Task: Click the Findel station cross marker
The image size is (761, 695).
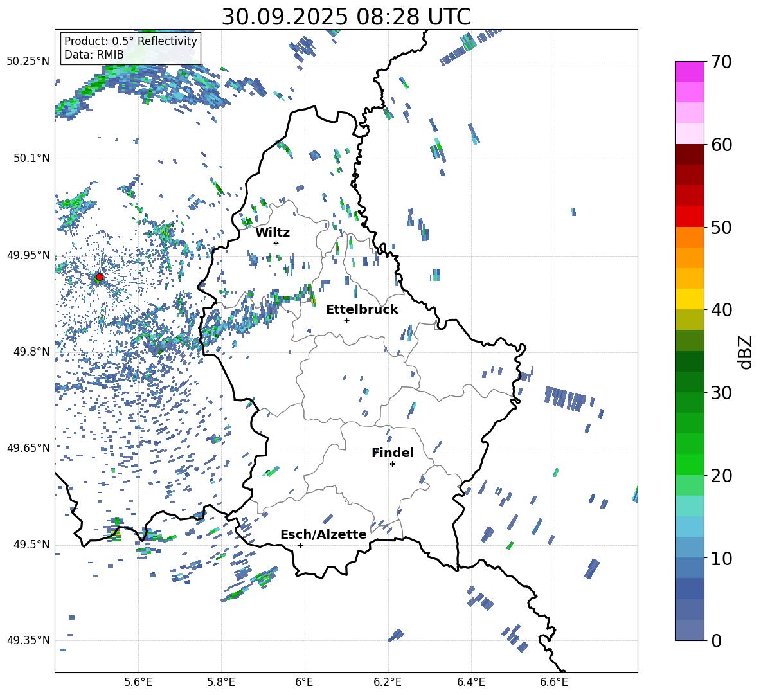Action: (x=392, y=464)
